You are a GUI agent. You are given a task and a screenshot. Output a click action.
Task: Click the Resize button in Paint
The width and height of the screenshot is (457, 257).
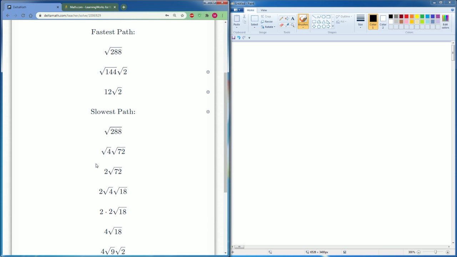pos(266,21)
